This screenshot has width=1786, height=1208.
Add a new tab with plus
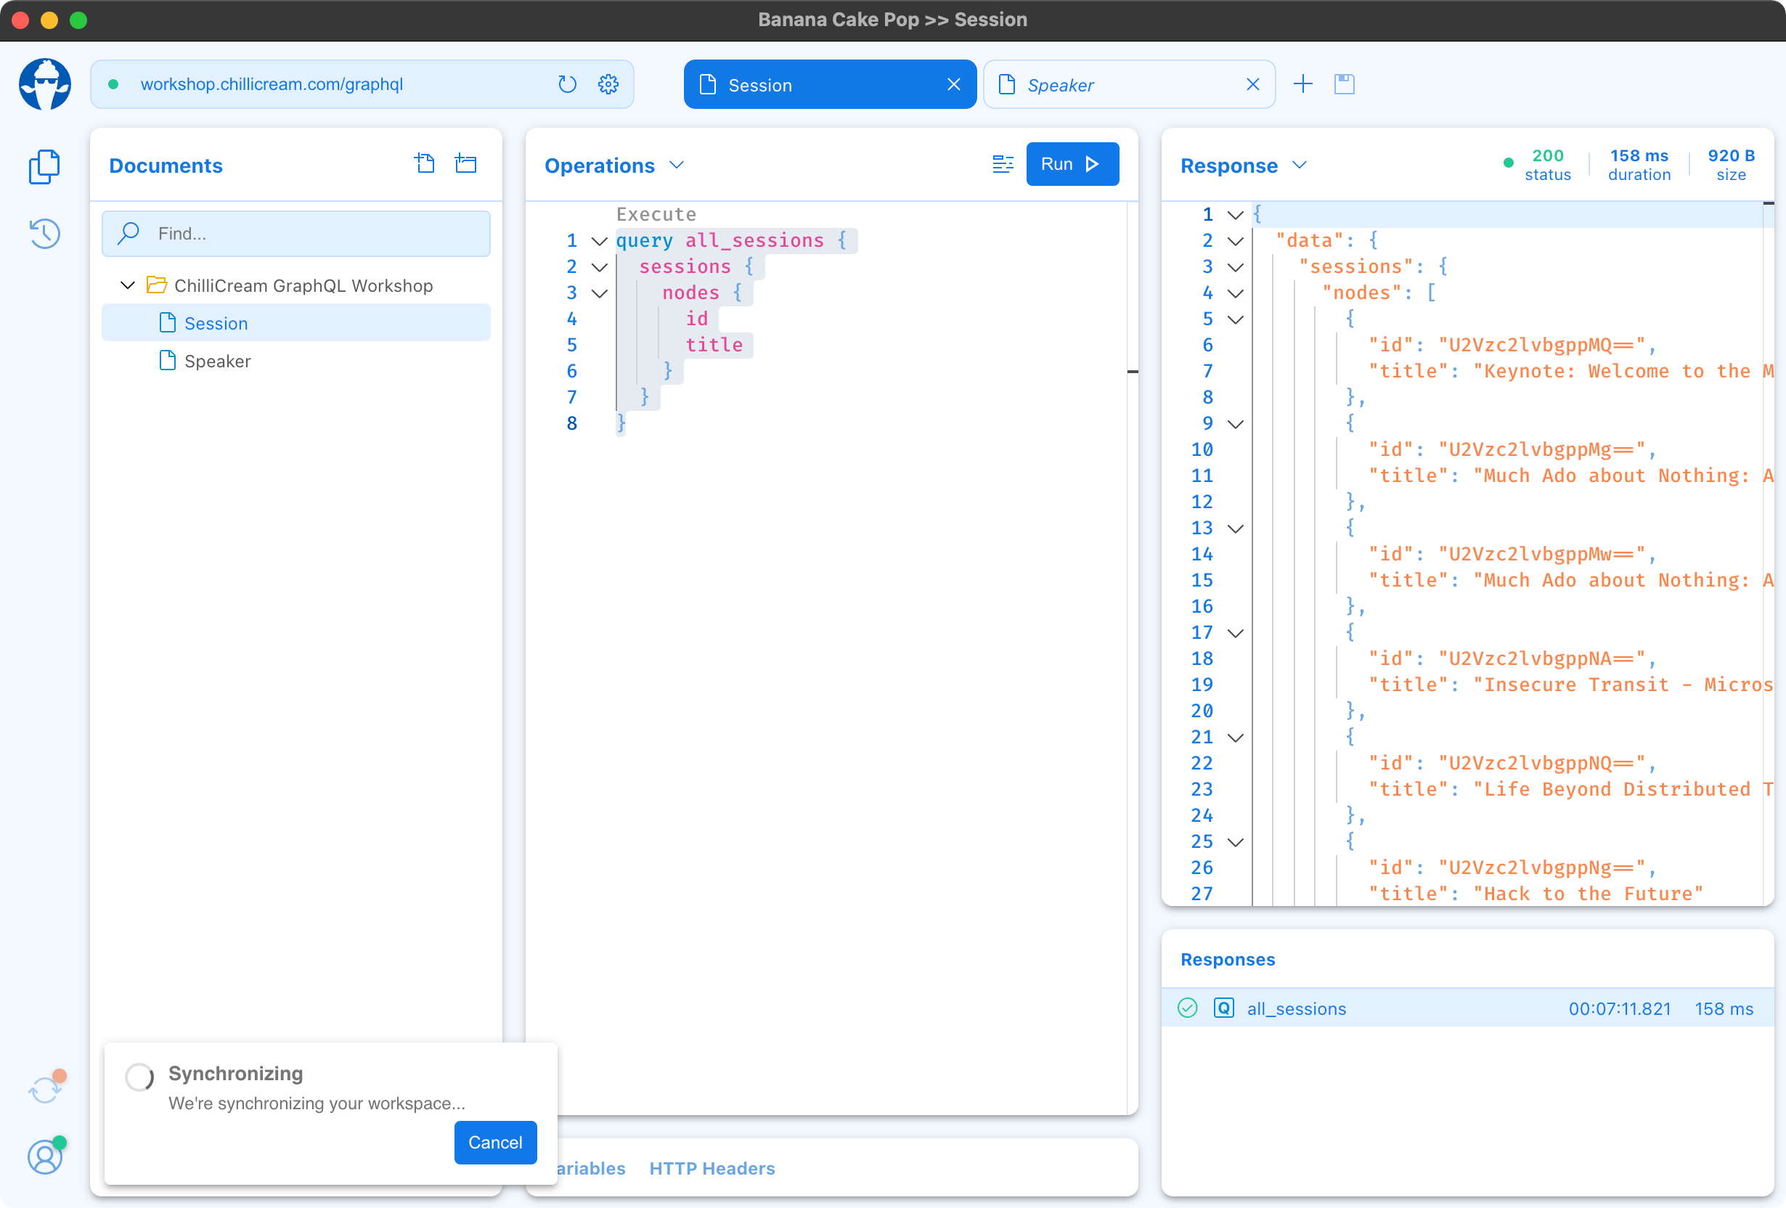[1303, 84]
